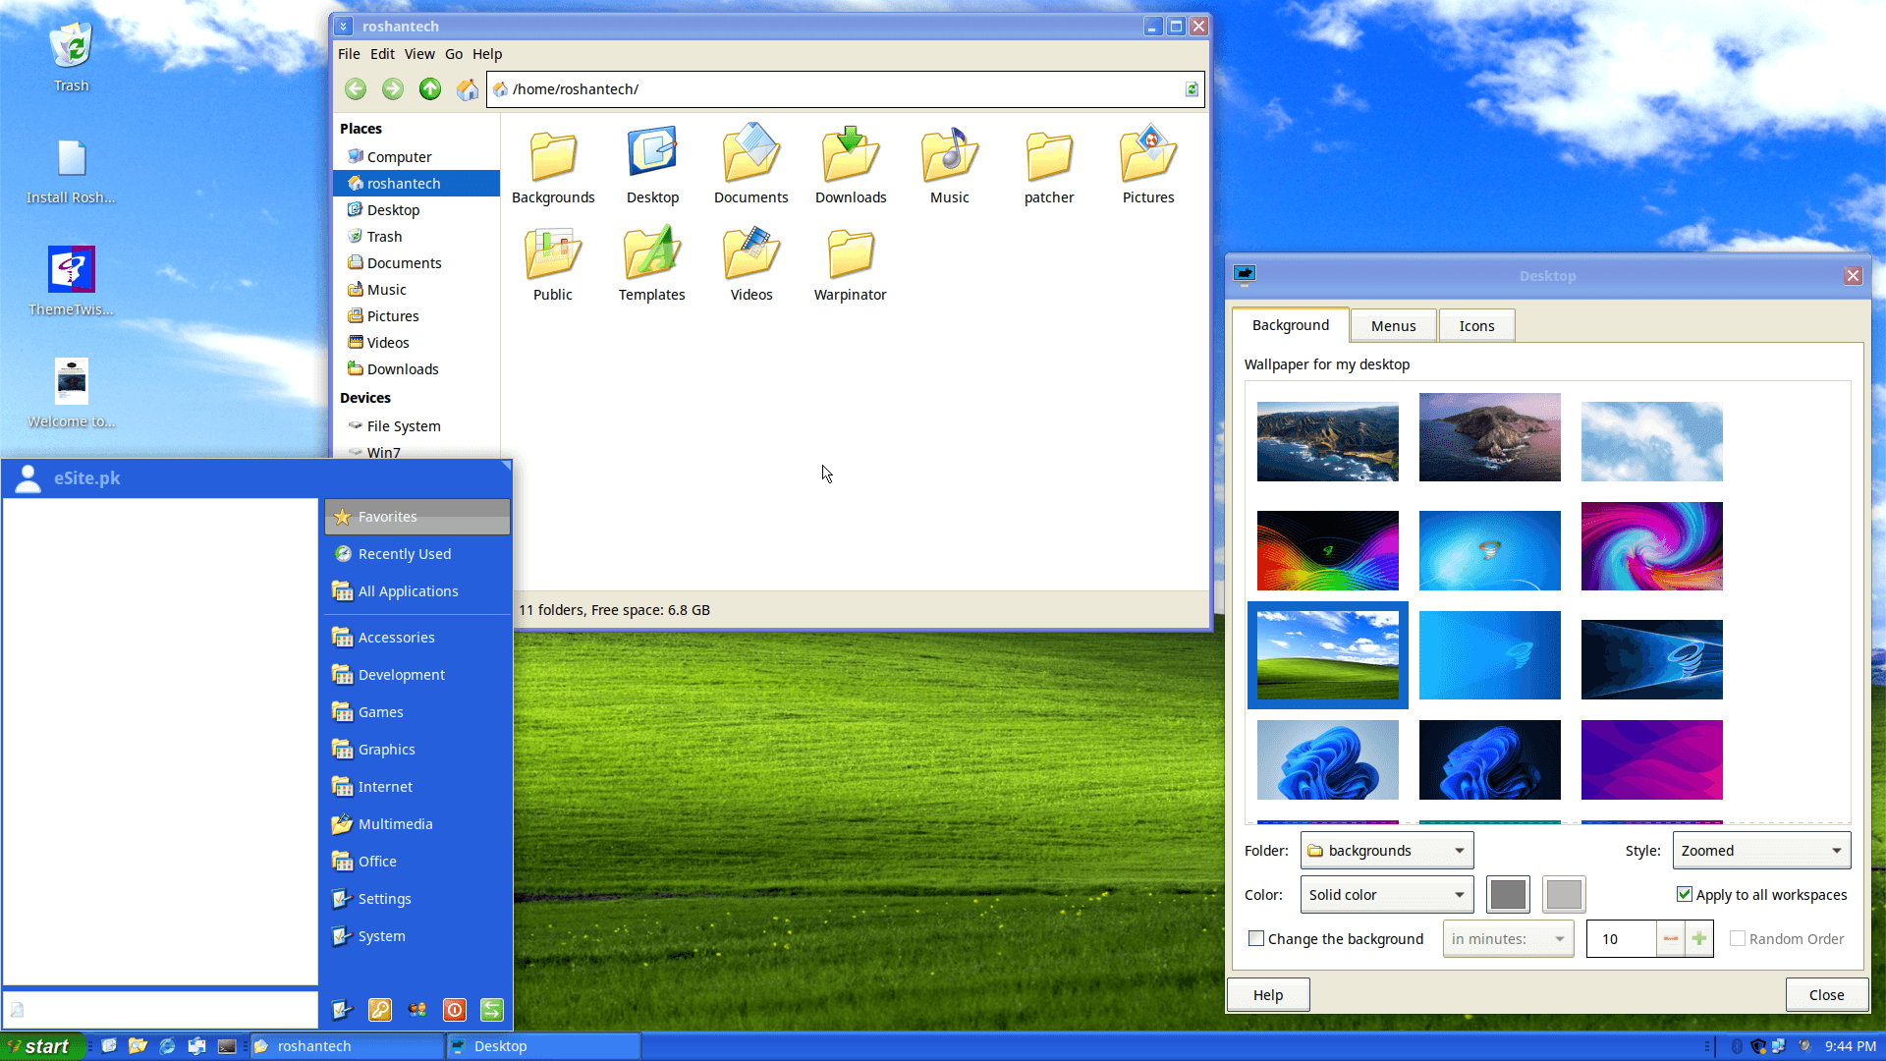The height and width of the screenshot is (1061, 1886).
Task: Open the Warpinator folder
Action: click(851, 263)
